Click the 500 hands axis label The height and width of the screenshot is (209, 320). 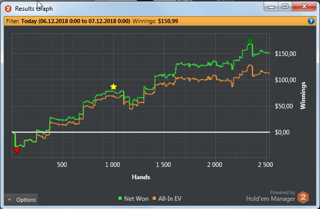tap(62, 165)
